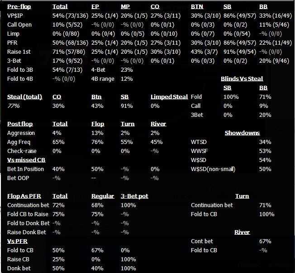Select the Check-raise row label

[22, 151]
